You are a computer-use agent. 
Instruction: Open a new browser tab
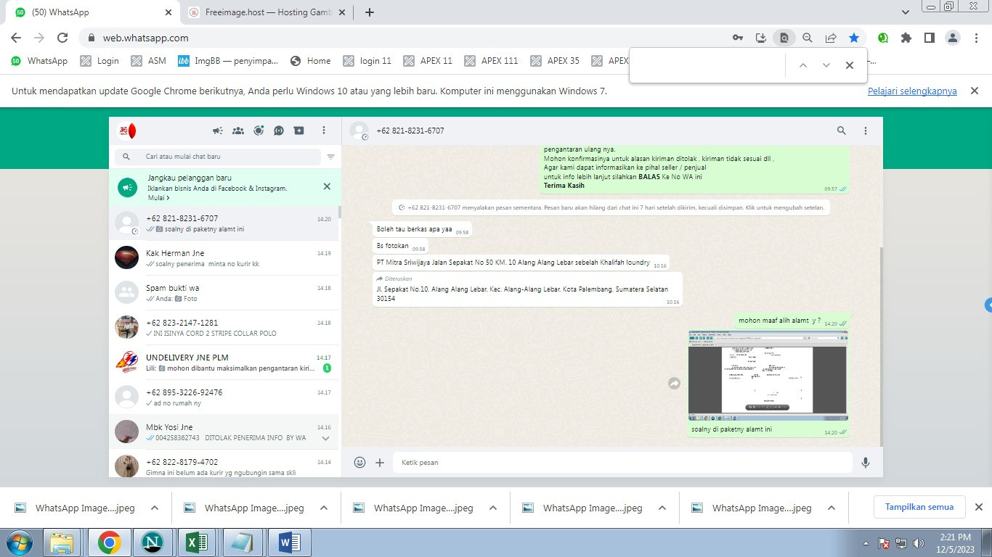pyautogui.click(x=370, y=12)
